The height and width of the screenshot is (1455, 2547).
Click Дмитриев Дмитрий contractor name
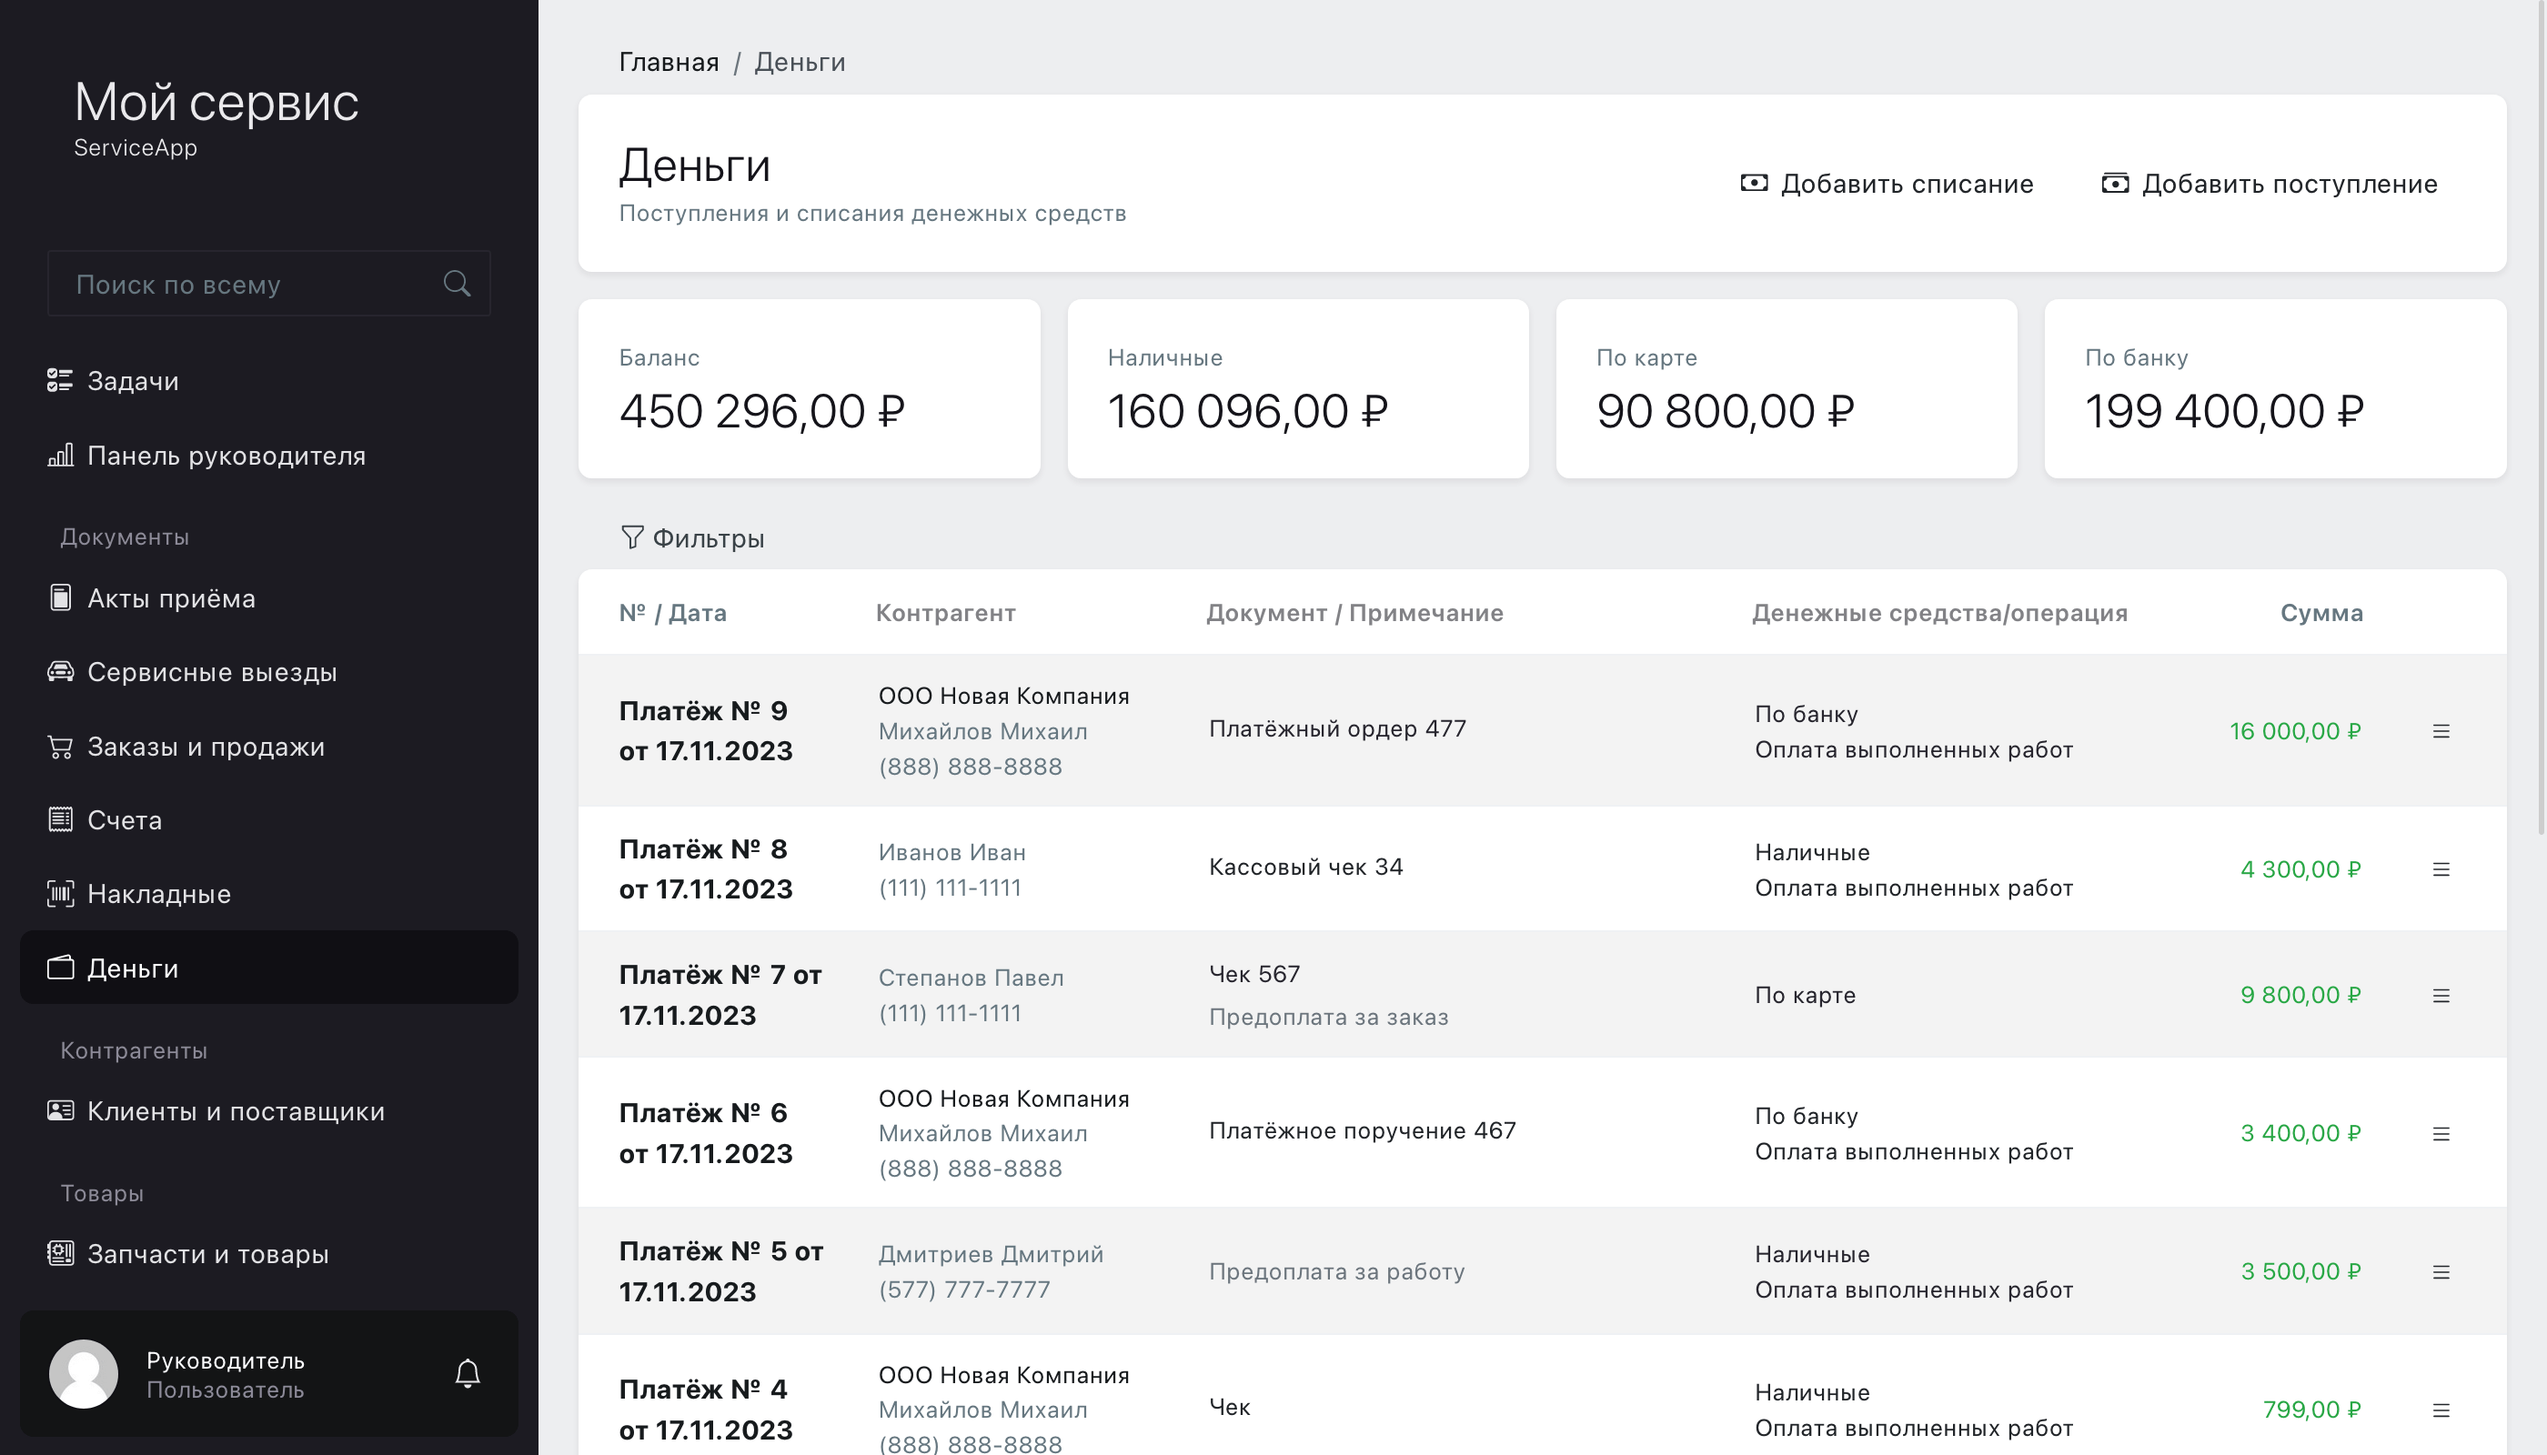pyautogui.click(x=991, y=1253)
